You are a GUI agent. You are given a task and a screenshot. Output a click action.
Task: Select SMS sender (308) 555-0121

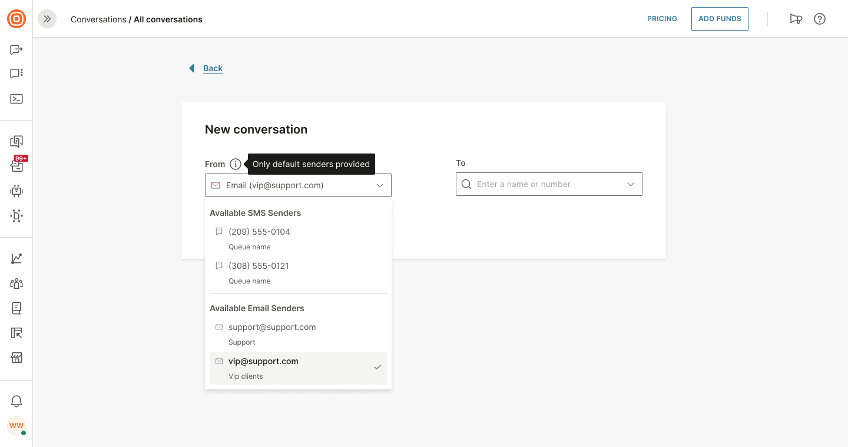(x=259, y=266)
